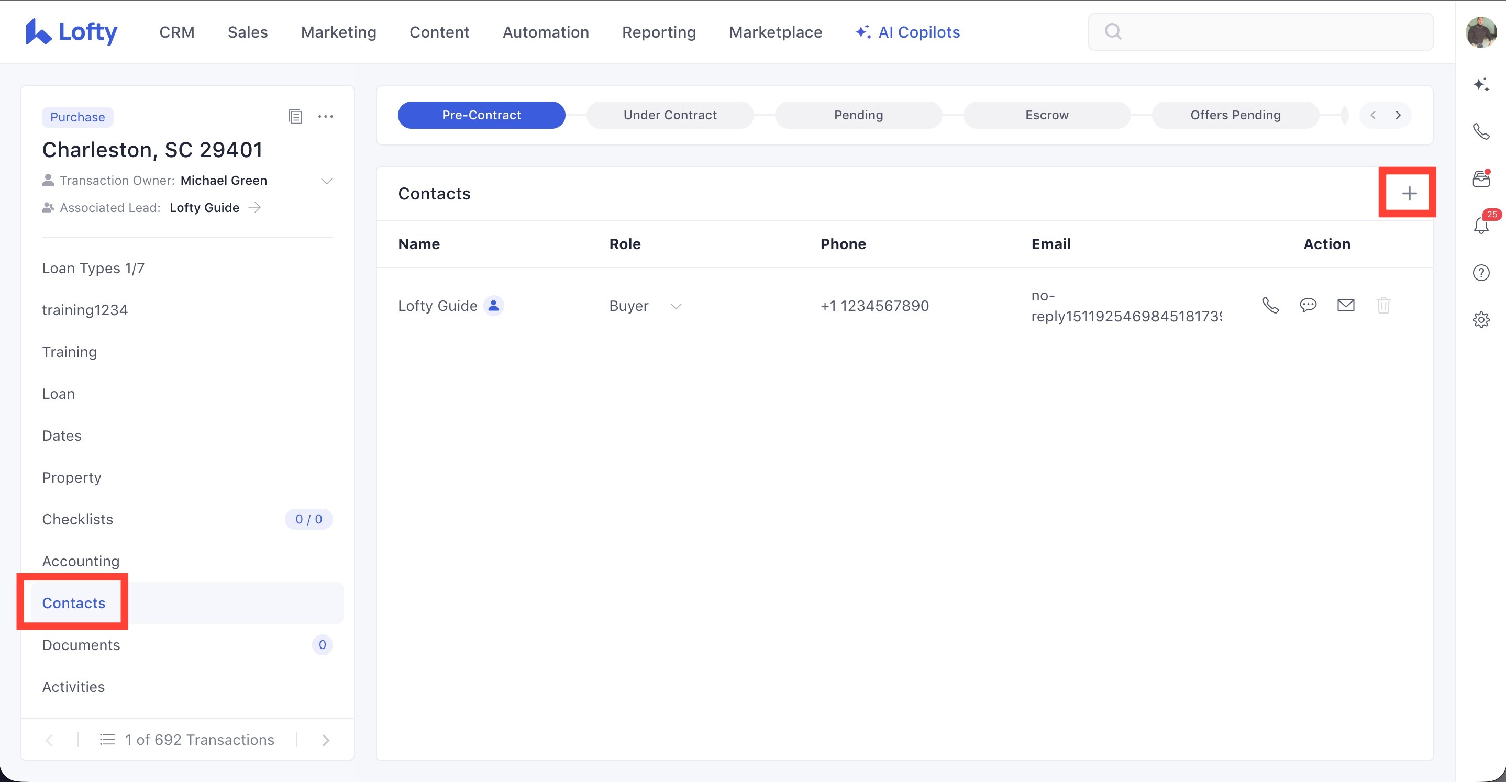Open the settings gear in sidebar
The height and width of the screenshot is (782, 1506).
pos(1481,320)
